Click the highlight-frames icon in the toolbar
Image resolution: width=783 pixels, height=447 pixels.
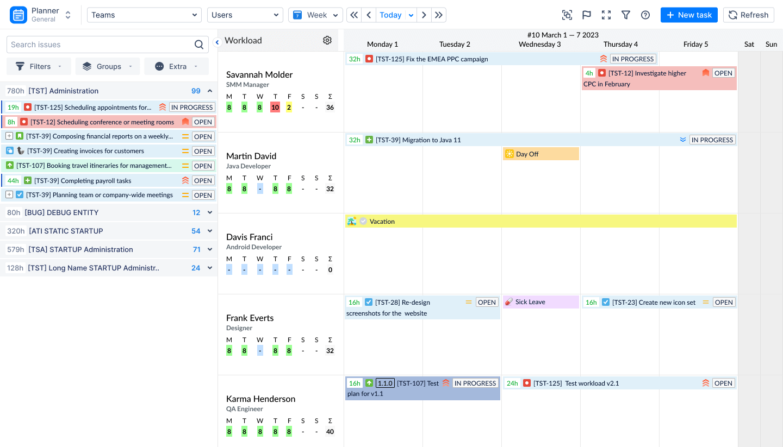tap(567, 15)
